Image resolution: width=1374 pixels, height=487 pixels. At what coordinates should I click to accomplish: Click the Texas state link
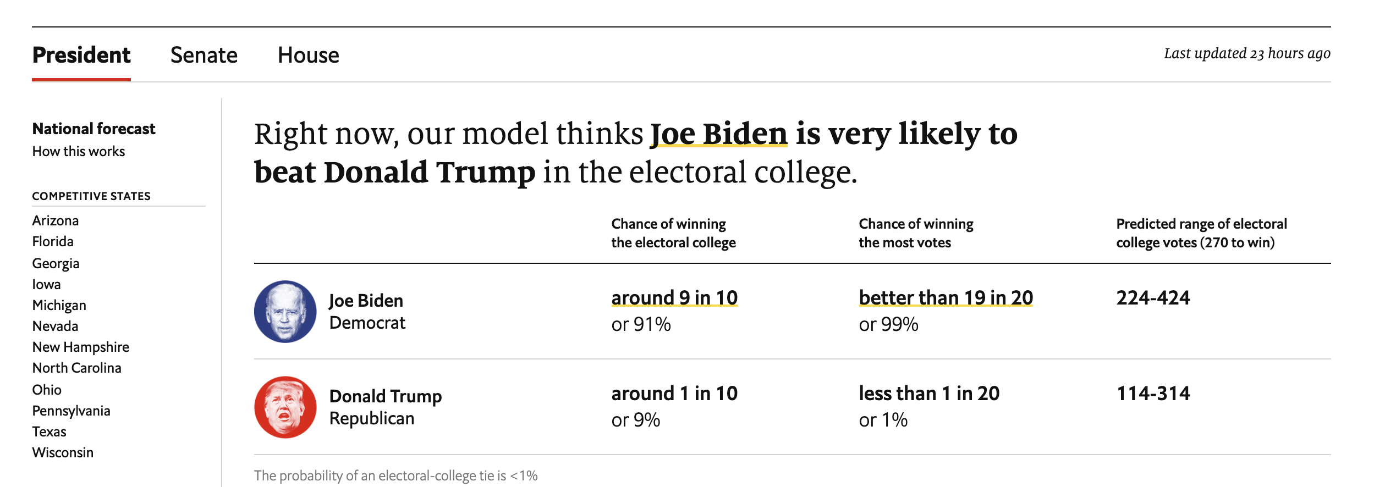click(49, 431)
